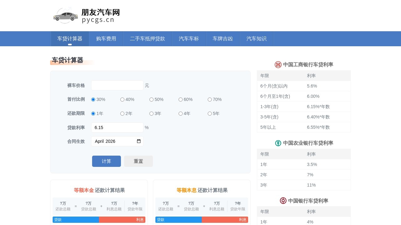Screen dimensions: 401x225
Task: Click the 贷款利率 rate input field
Action: (x=117, y=127)
